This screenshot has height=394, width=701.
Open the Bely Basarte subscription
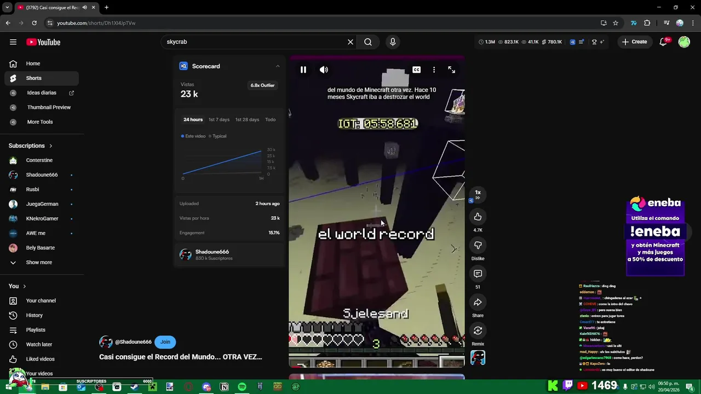pos(42,248)
